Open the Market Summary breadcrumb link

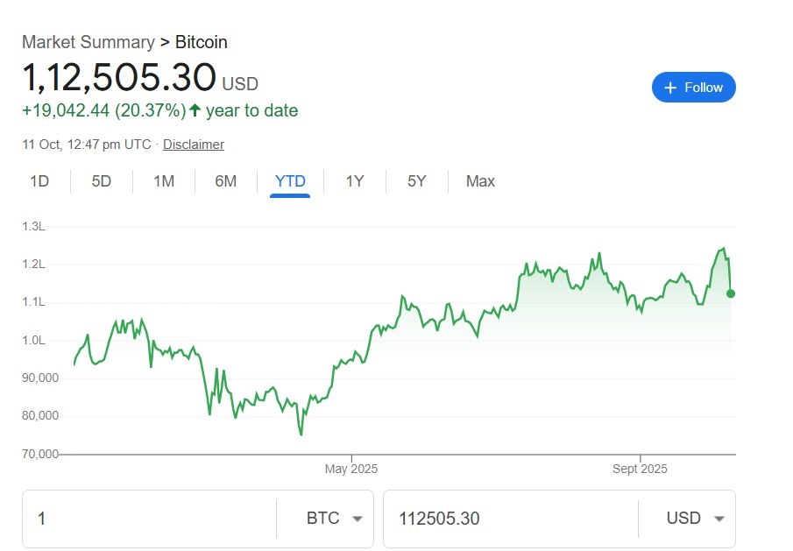tap(88, 42)
